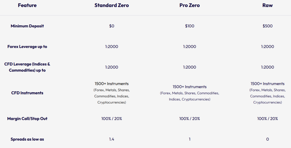This screenshot has height=148, width=291.
Task: Click the Minimum Deposit row label
Action: coord(27,26)
